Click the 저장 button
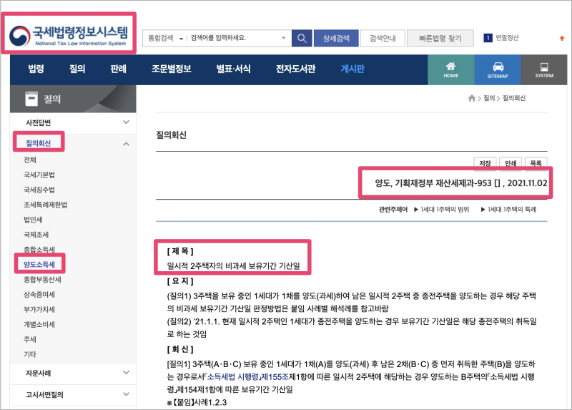Screen dimensions: 572x410 coord(485,163)
